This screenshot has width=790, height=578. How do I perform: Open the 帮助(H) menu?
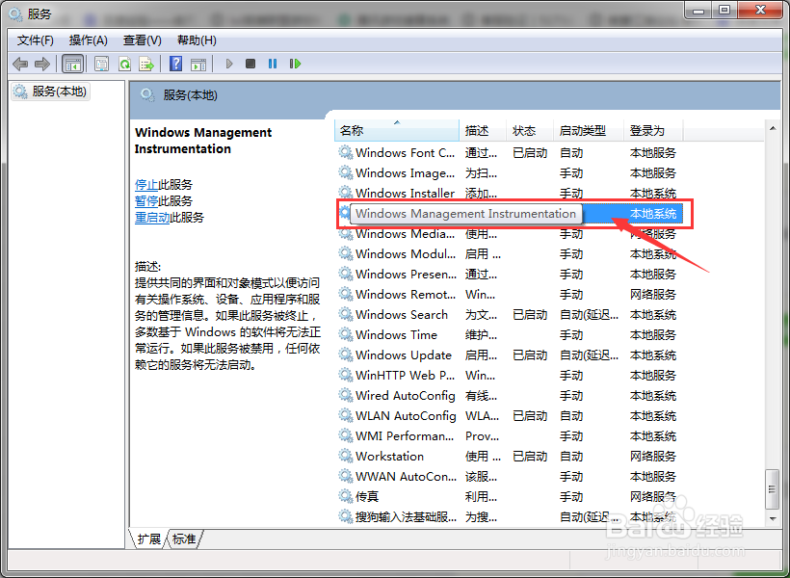(x=197, y=40)
